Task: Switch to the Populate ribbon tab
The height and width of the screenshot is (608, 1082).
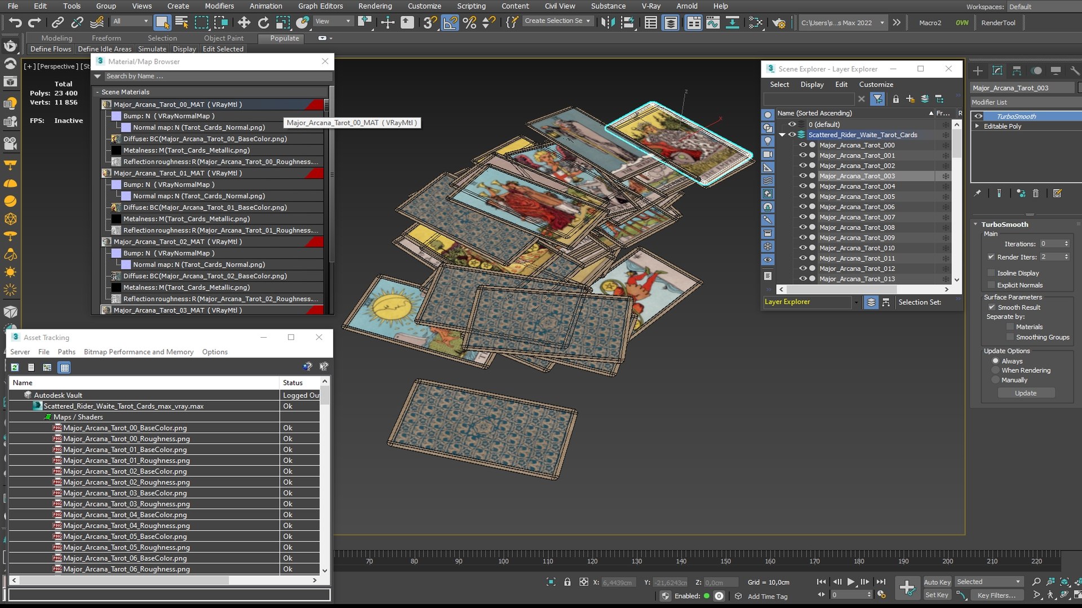Action: coord(285,38)
